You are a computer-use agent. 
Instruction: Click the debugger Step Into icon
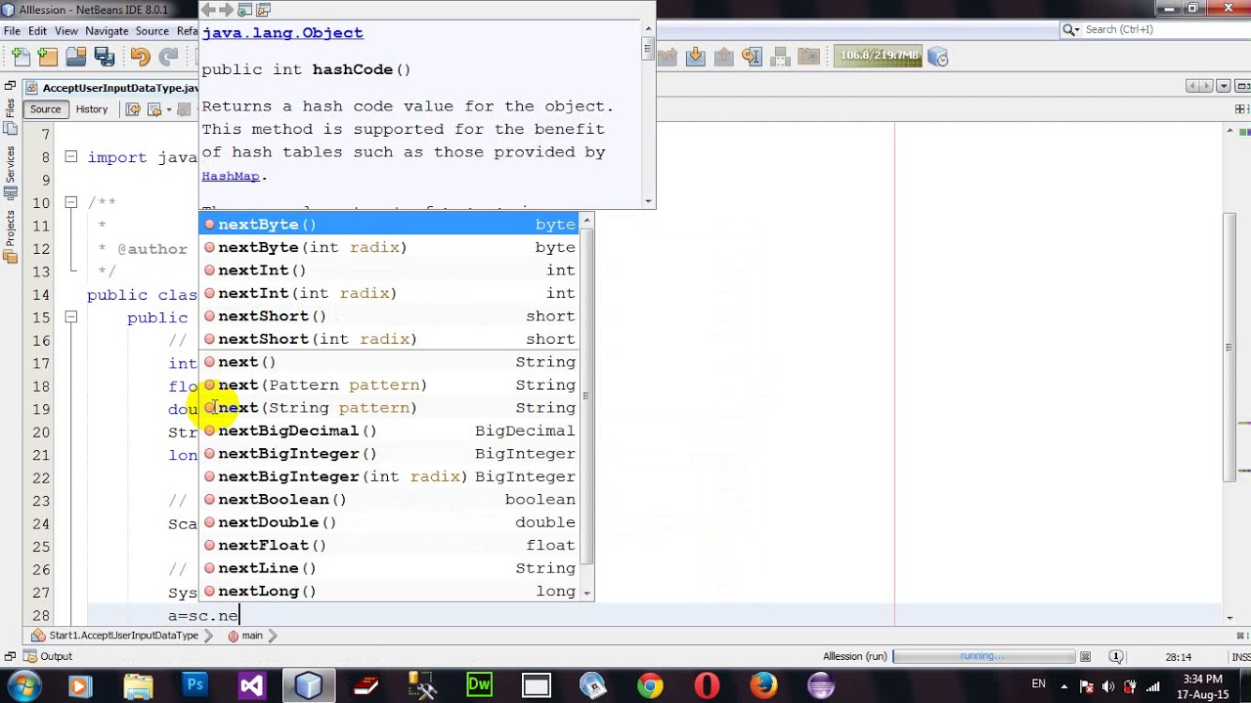pos(696,57)
